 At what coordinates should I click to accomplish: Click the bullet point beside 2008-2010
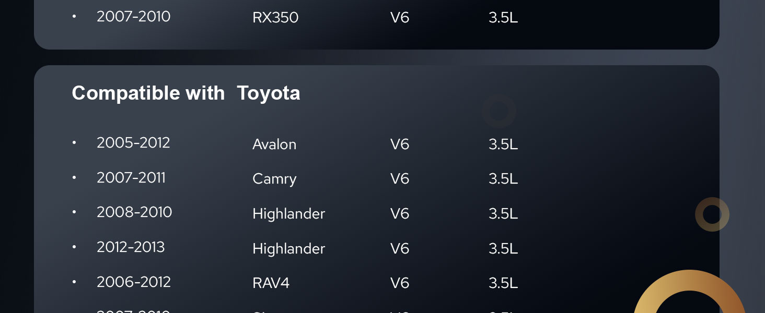[x=74, y=212]
